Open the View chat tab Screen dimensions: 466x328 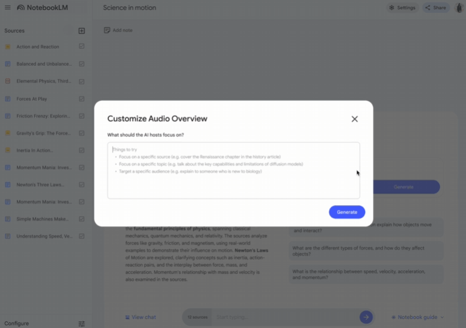(x=141, y=317)
